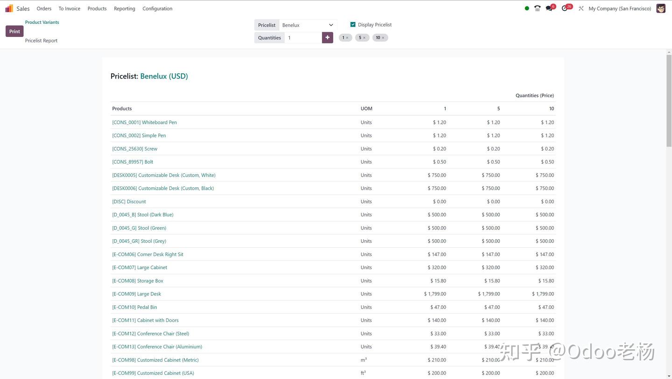Open the activities clock icon
The image size is (672, 379).
565,8
